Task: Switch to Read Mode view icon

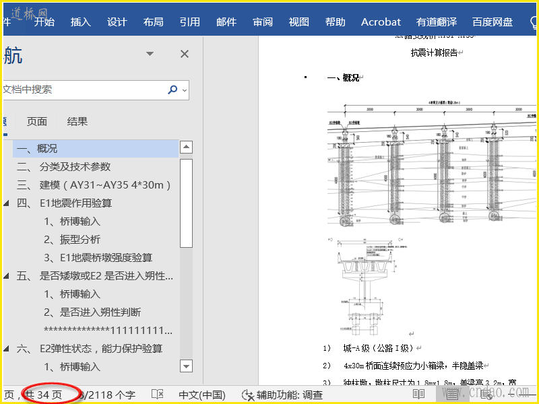Action: 418,395
